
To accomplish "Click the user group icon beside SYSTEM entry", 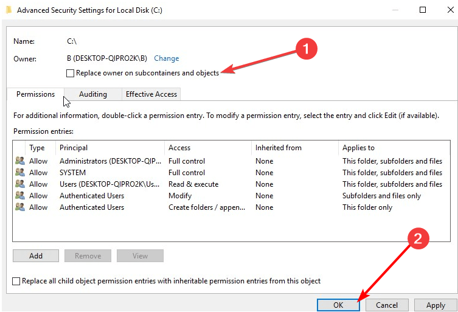I will pos(20,172).
